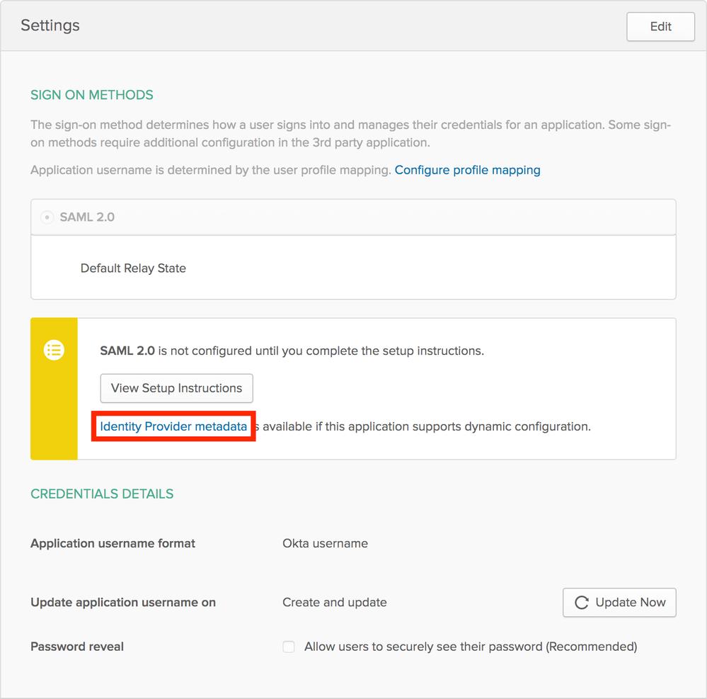Viewport: 707px width, 699px height.
Task: Click the SAML 2.0 radio indicator icon
Action: [x=46, y=217]
